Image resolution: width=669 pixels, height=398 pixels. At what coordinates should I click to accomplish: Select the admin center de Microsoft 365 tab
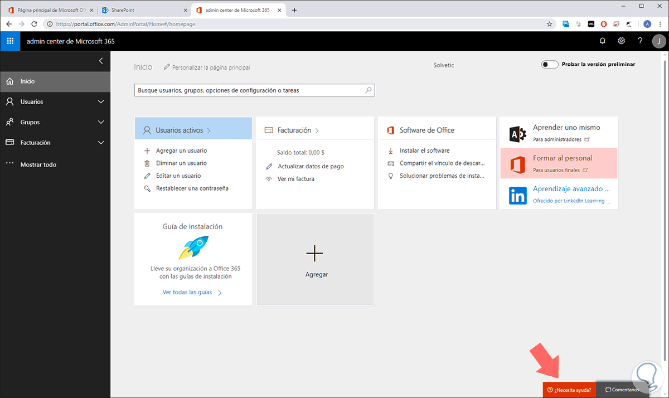[x=239, y=10]
